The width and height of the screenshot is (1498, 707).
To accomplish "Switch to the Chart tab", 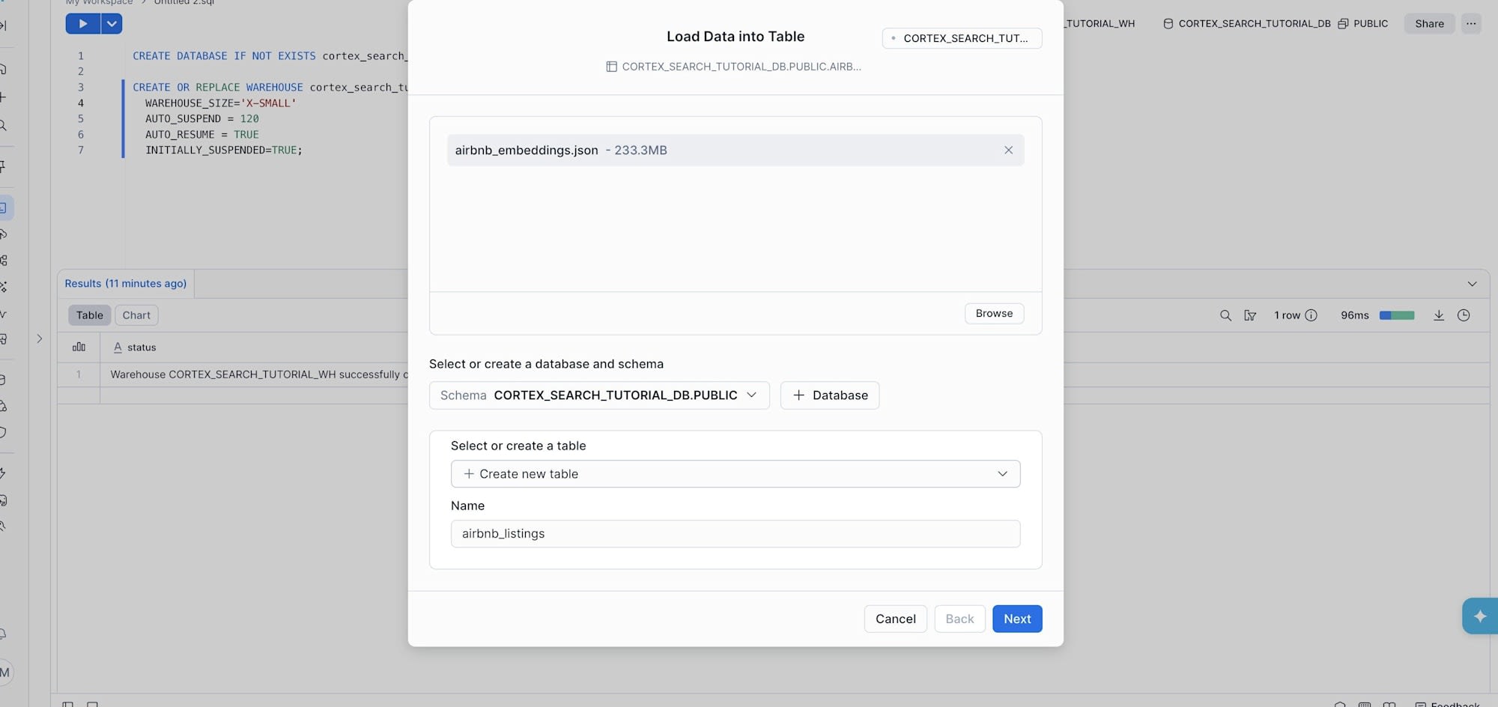I will 136,315.
